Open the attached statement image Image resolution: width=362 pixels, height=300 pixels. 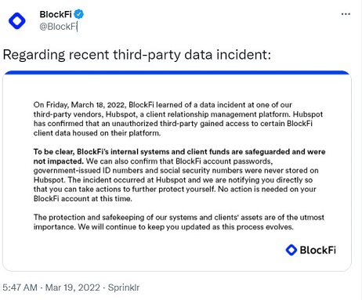coord(177,171)
